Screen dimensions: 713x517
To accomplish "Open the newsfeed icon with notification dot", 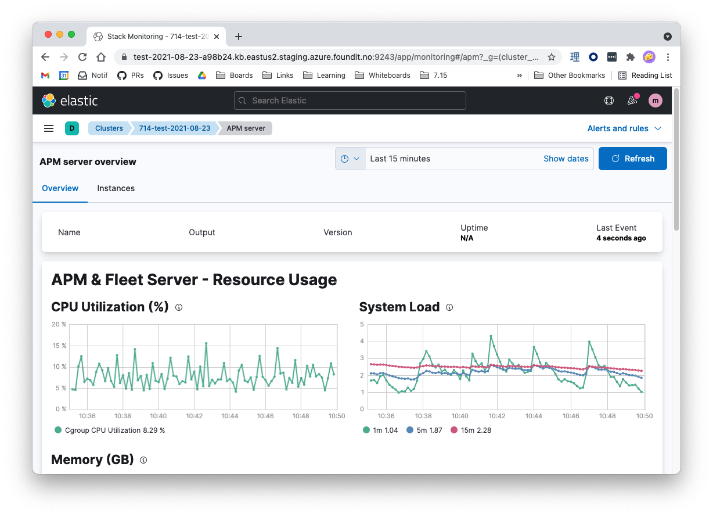I will [632, 100].
